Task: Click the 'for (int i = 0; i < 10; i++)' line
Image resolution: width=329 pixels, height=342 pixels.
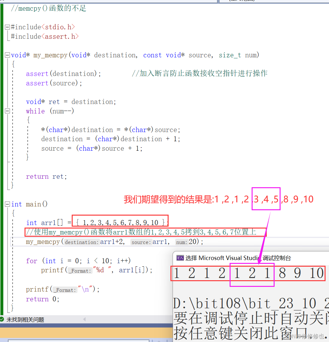Action: click(78, 261)
